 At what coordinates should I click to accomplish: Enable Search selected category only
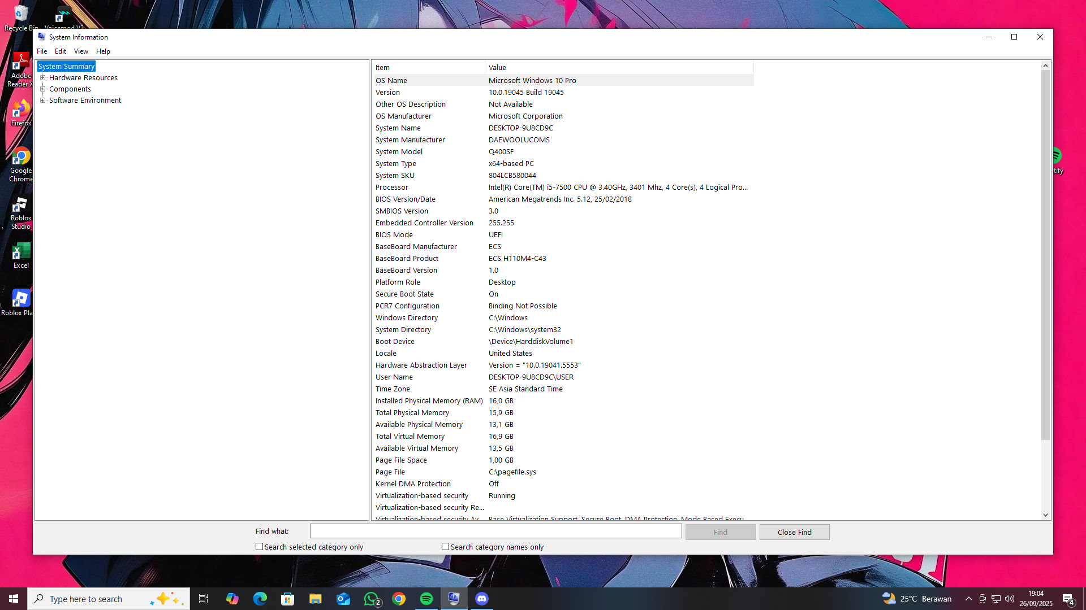260,547
